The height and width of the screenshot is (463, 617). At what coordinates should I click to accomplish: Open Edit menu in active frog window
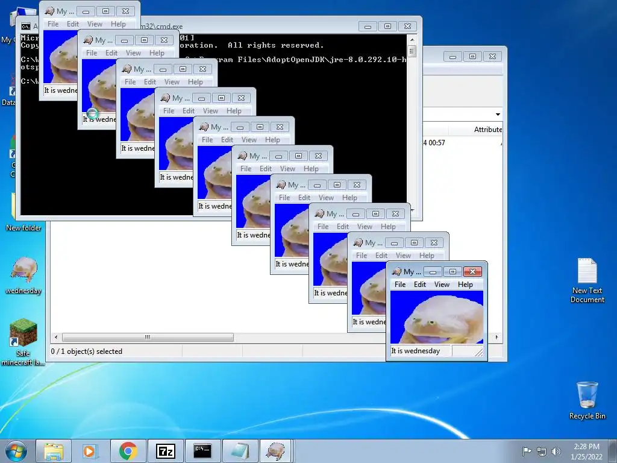click(420, 285)
